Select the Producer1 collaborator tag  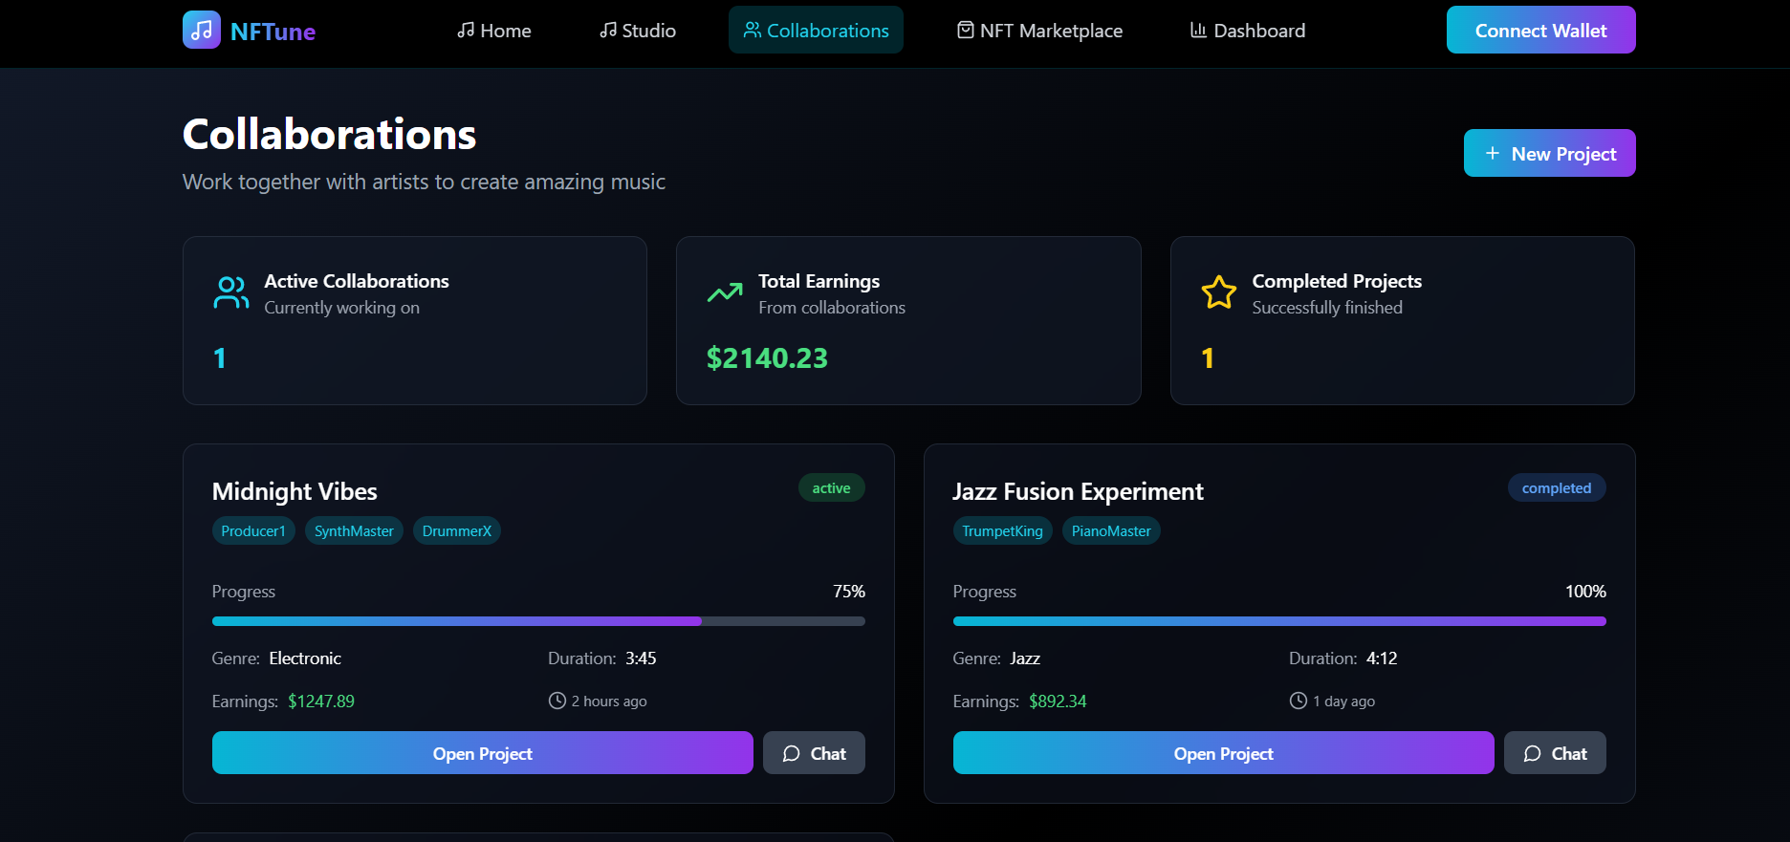pos(253,531)
